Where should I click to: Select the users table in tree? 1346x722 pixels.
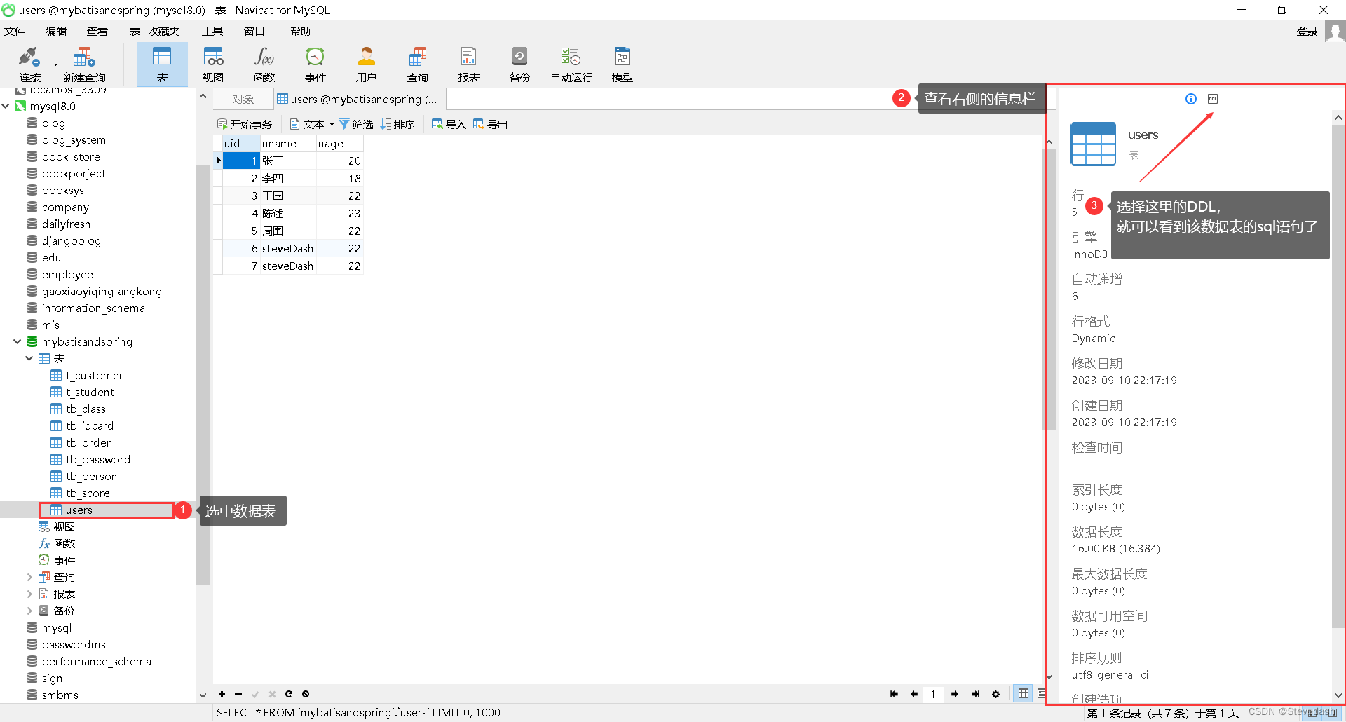pyautogui.click(x=79, y=510)
